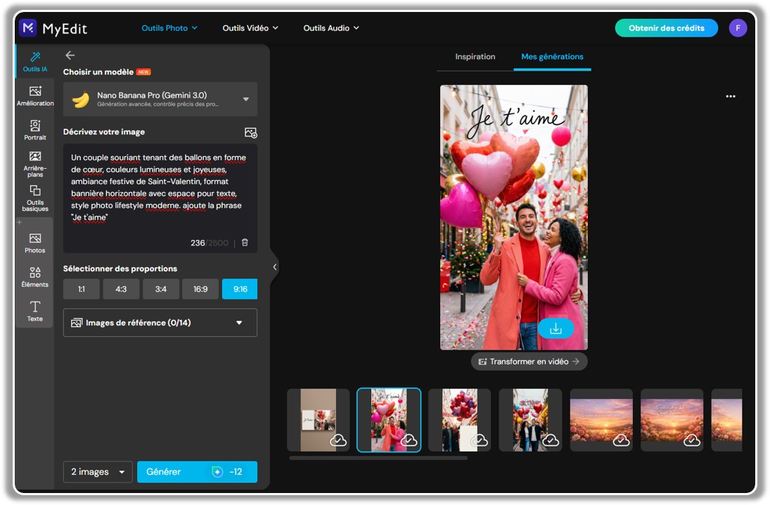770x505 pixels.
Task: Click the large generated Je t'aime image
Action: 513,217
